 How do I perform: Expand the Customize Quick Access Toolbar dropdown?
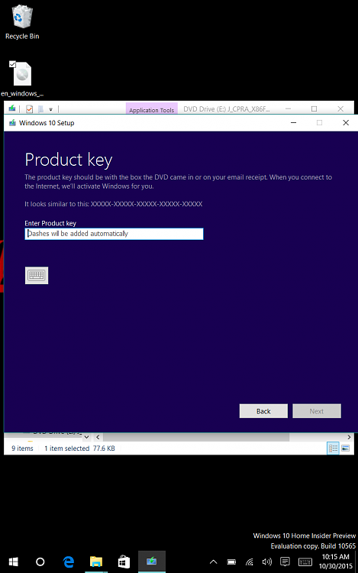[50, 109]
